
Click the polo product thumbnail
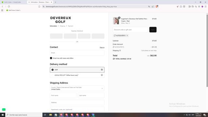(116, 21)
